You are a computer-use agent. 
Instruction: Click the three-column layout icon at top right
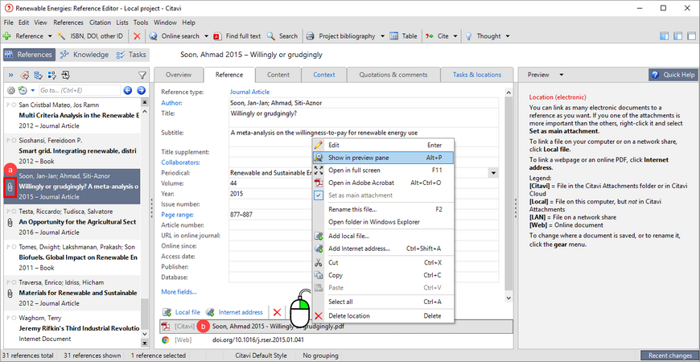click(665, 36)
